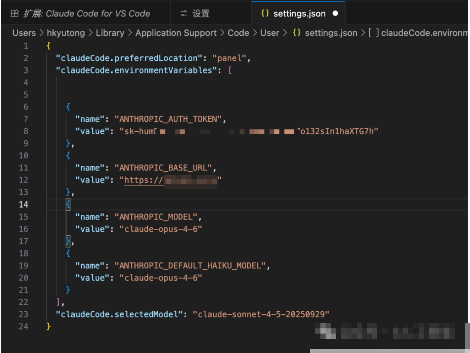Click "ANTHROPIC_AUTH_TOKEN" string

pos(168,119)
